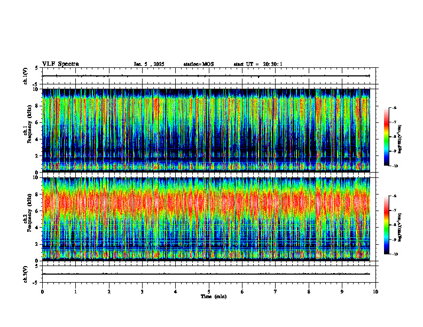This screenshot has width=423, height=327.
Task: Click time axis tick label "4"
Action: click(176, 292)
